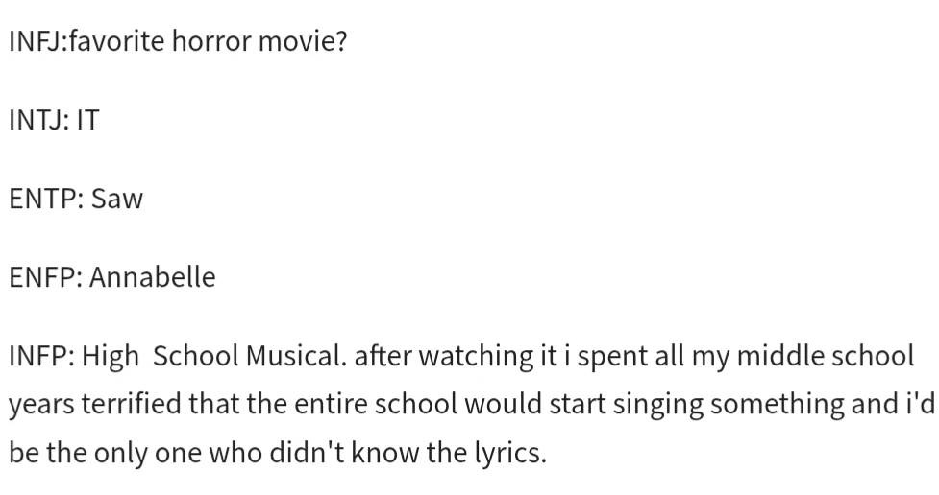The width and height of the screenshot is (939, 495).
Task: Click the INFJ label at the top
Action: click(x=33, y=44)
